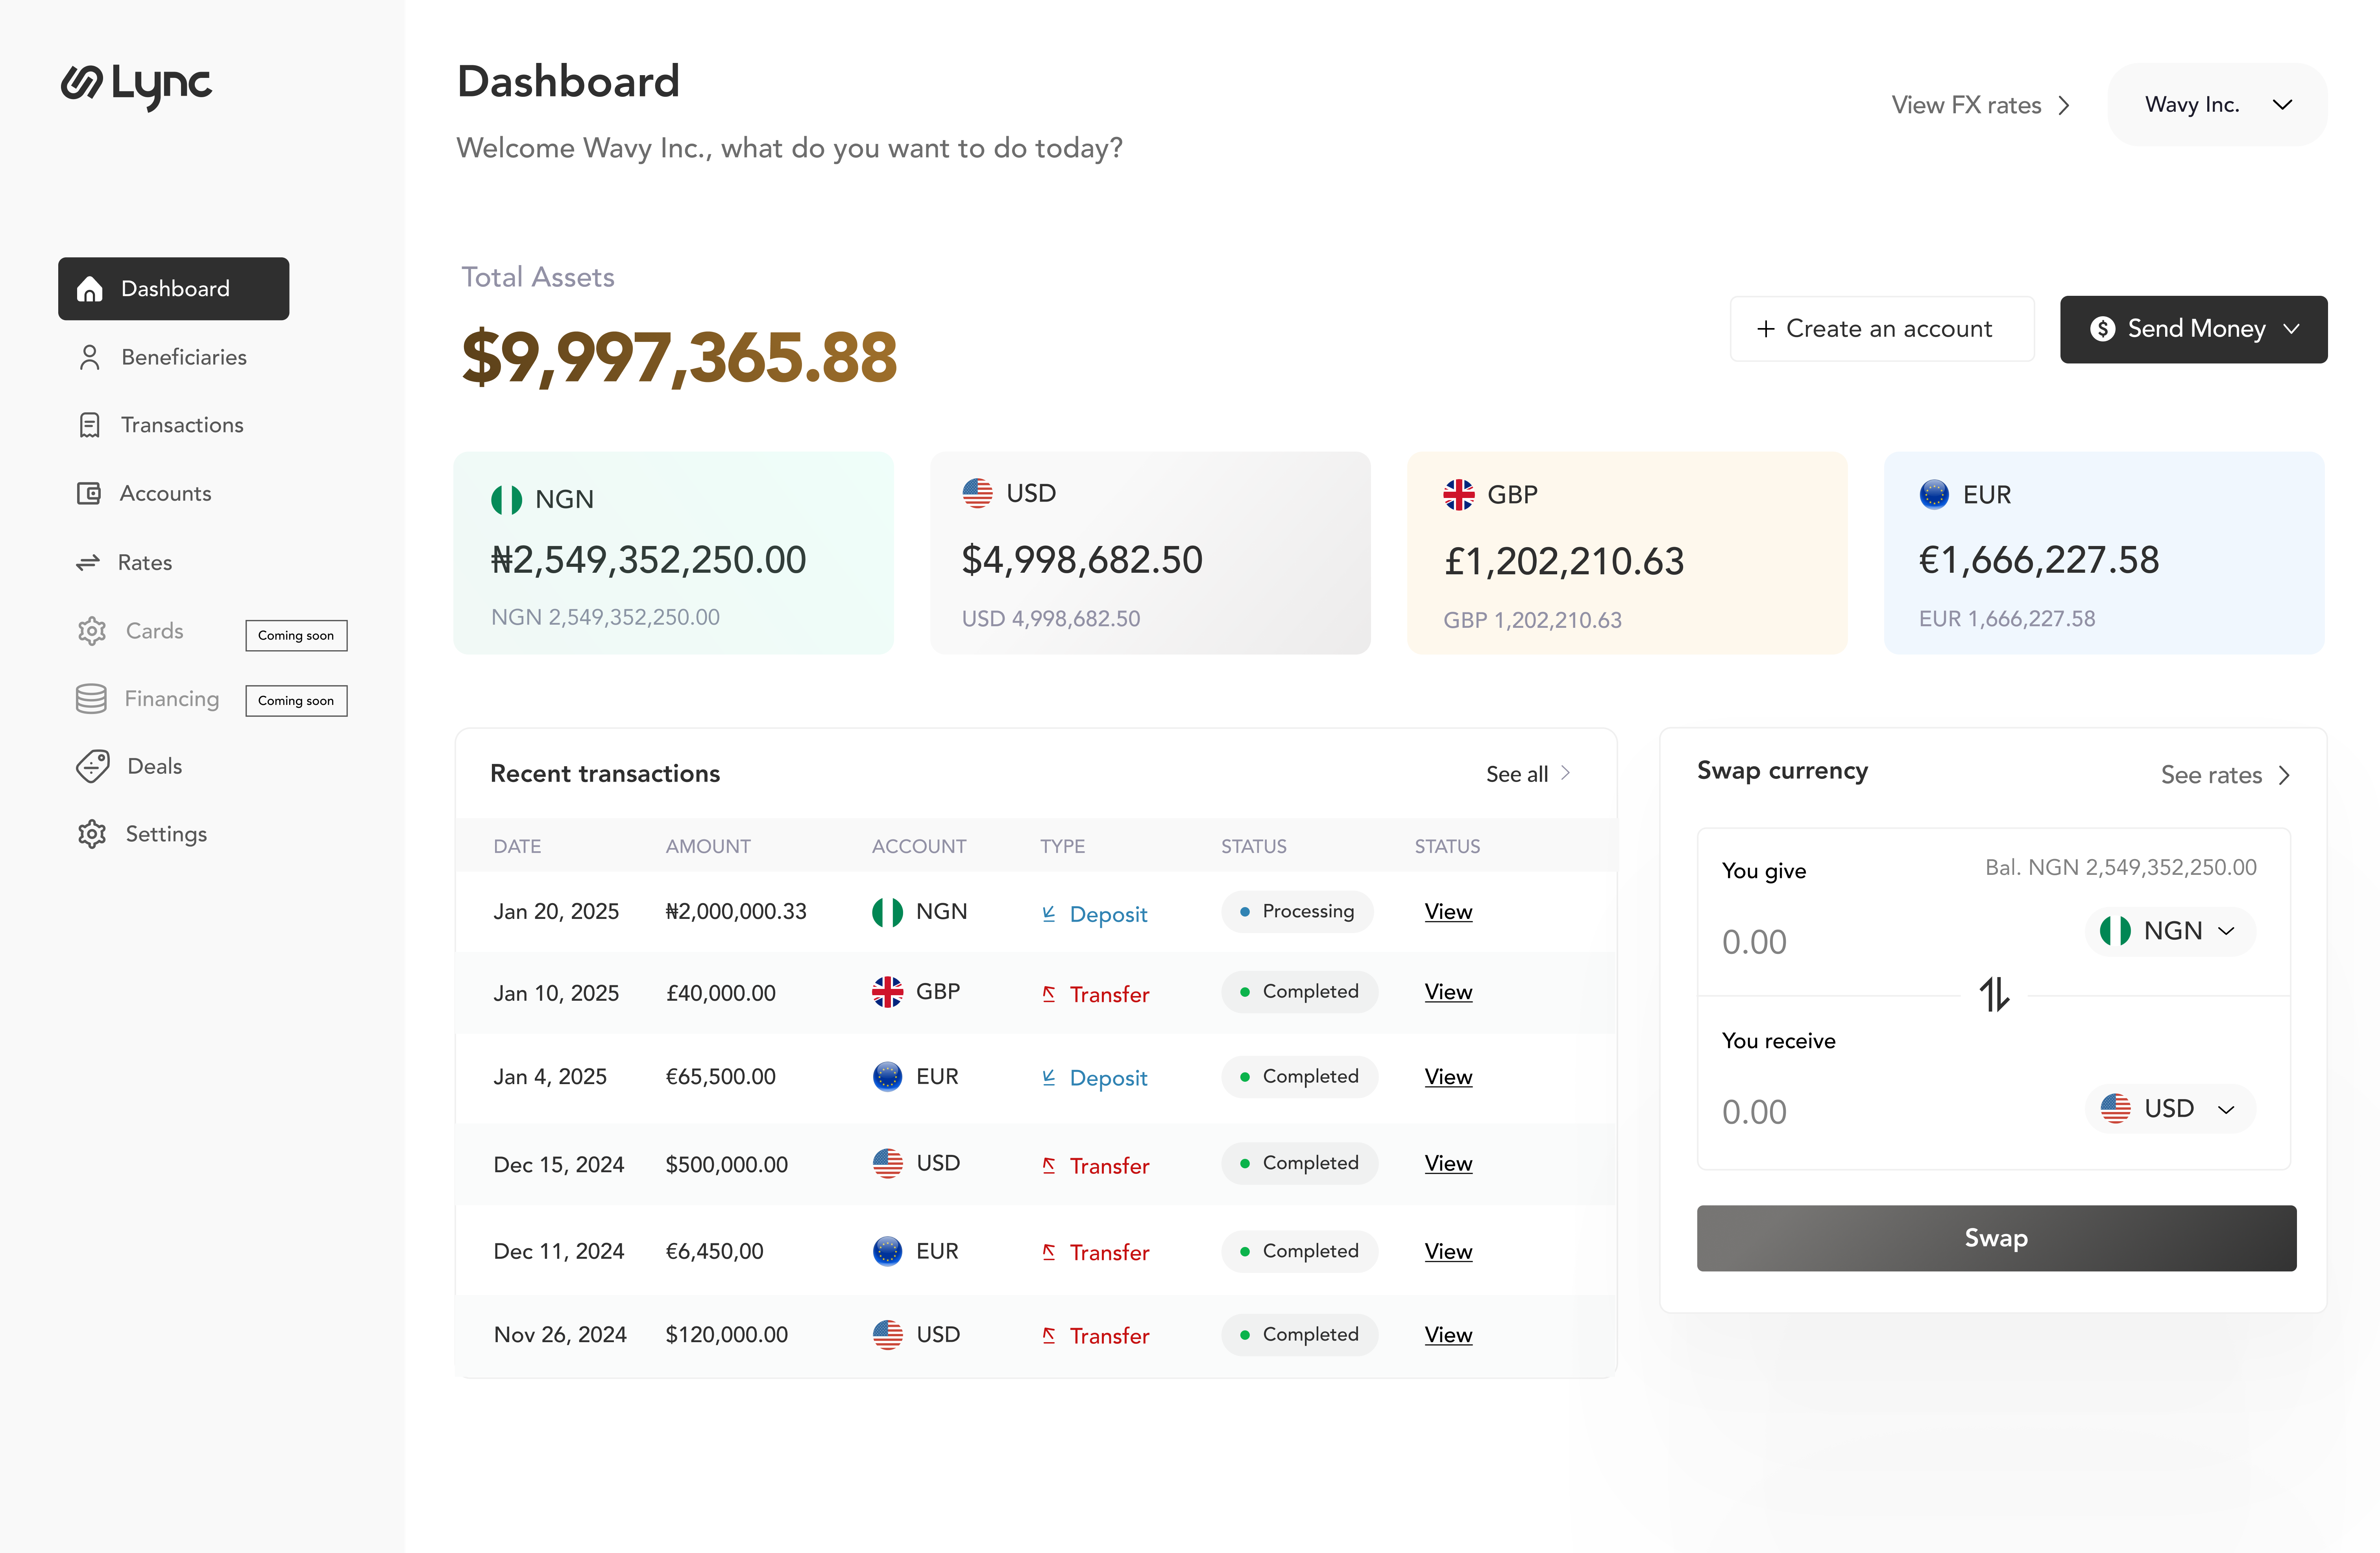Click the Deals tag icon
Screen dimensions: 2380x1553
point(93,767)
